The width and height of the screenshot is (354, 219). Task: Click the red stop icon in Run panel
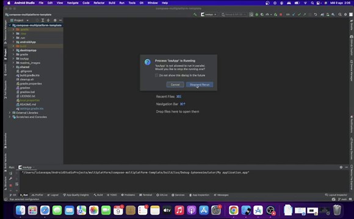click(10, 186)
